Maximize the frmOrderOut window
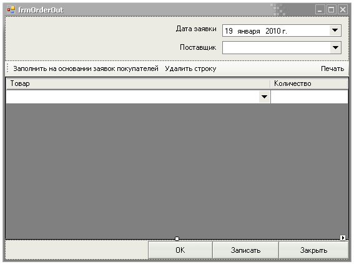 coord(331,10)
